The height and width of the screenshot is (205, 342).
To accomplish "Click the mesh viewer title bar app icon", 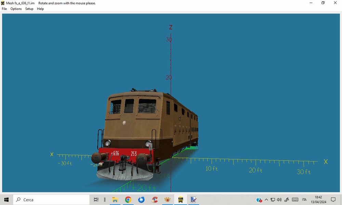I will (x=3, y=3).
